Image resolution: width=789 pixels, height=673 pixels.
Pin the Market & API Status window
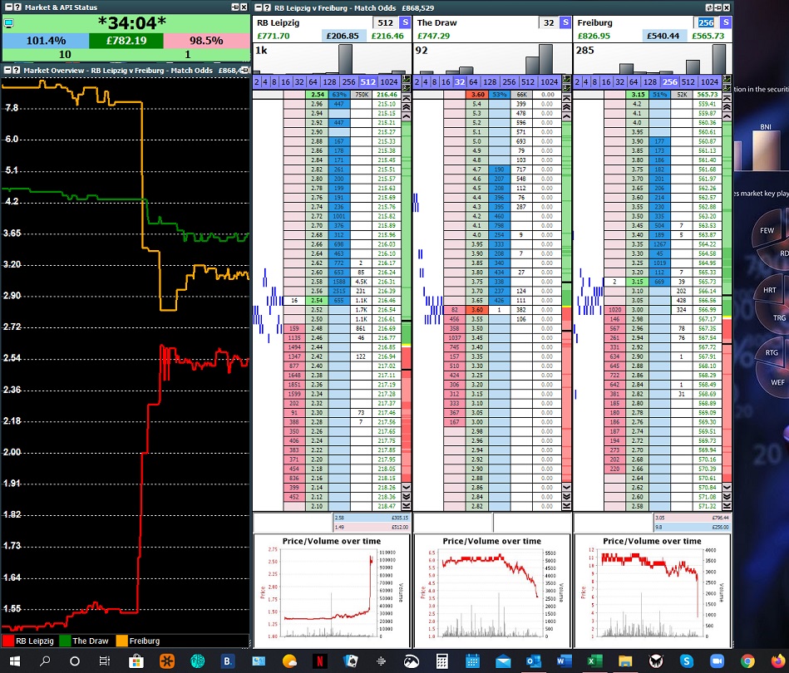[x=235, y=7]
